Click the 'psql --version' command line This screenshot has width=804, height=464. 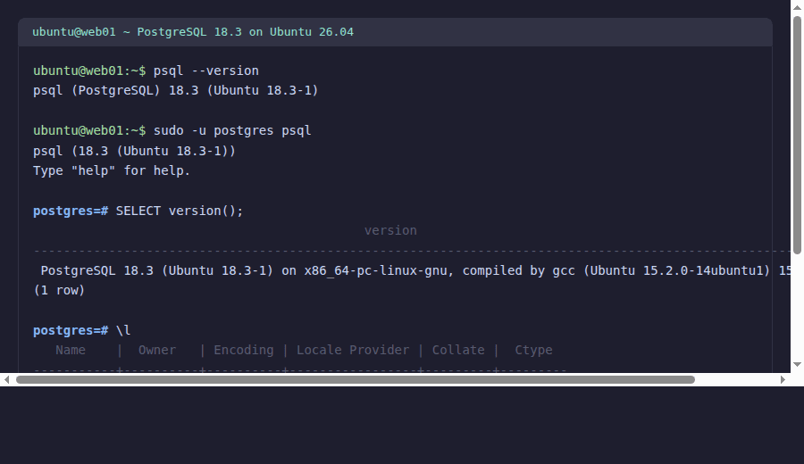pos(206,70)
